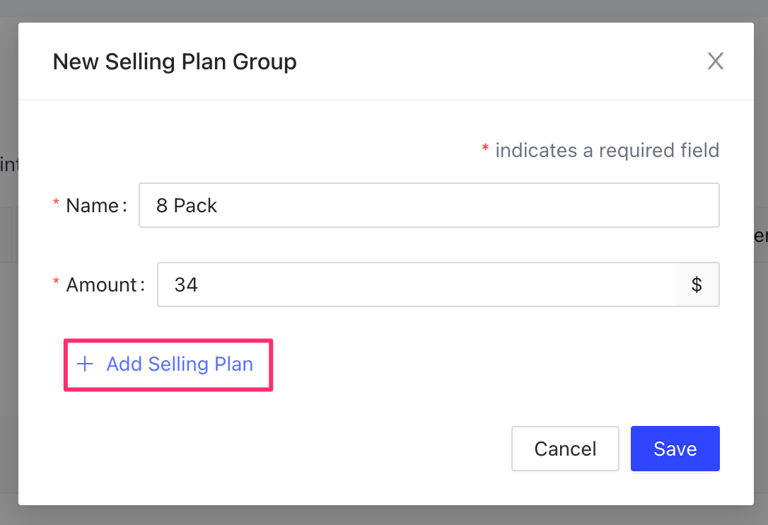This screenshot has width=768, height=525.
Task: Click the New Selling Plan Group title
Action: pyautogui.click(x=175, y=62)
